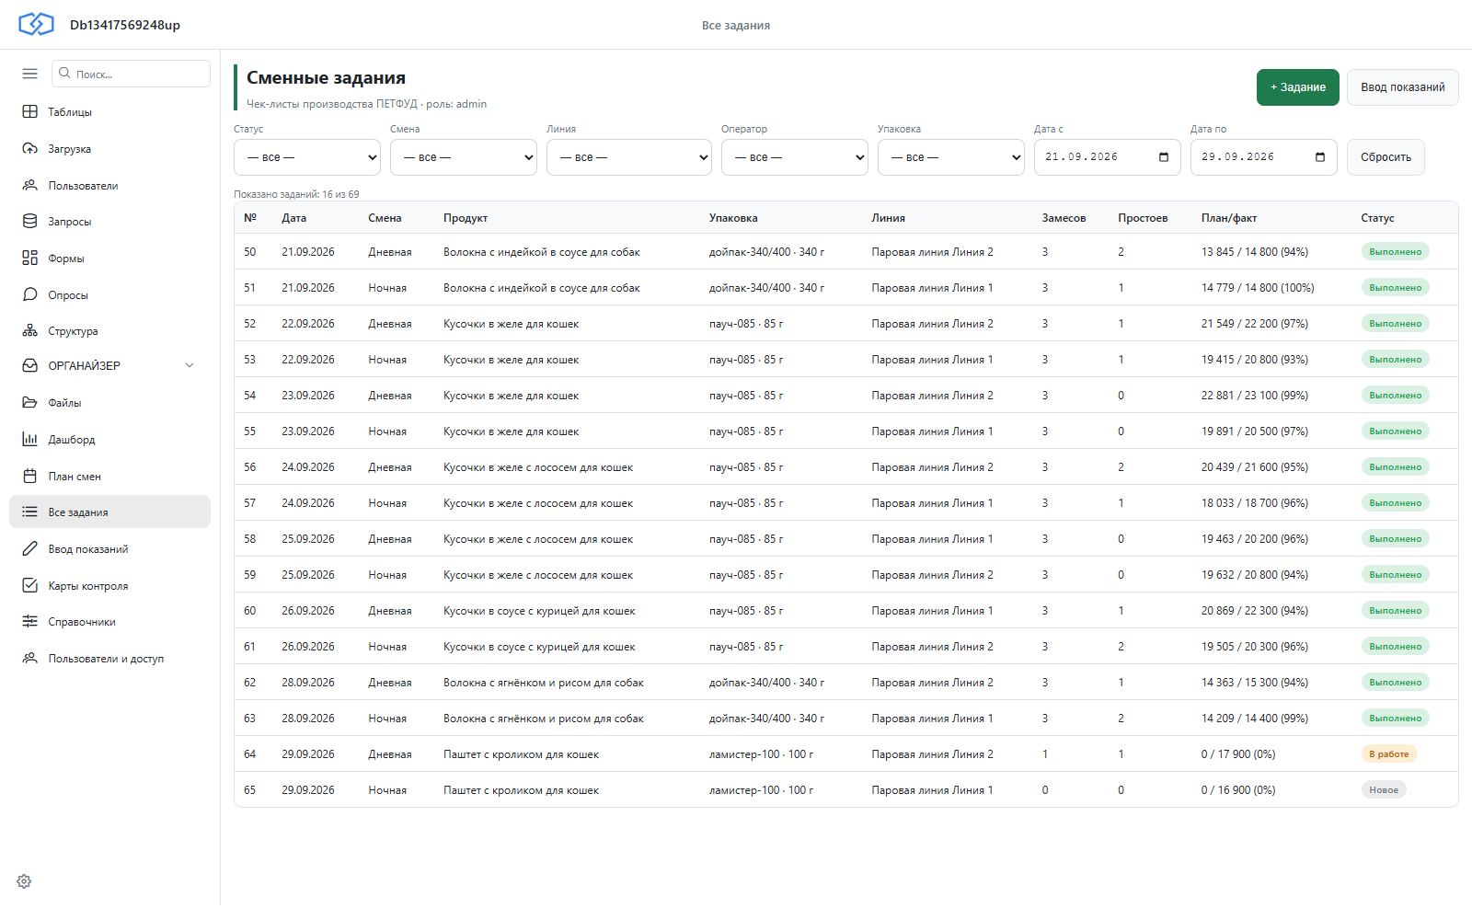Click the Сбросить filters button
Viewport: 1472px width, 920px height.
(x=1386, y=157)
